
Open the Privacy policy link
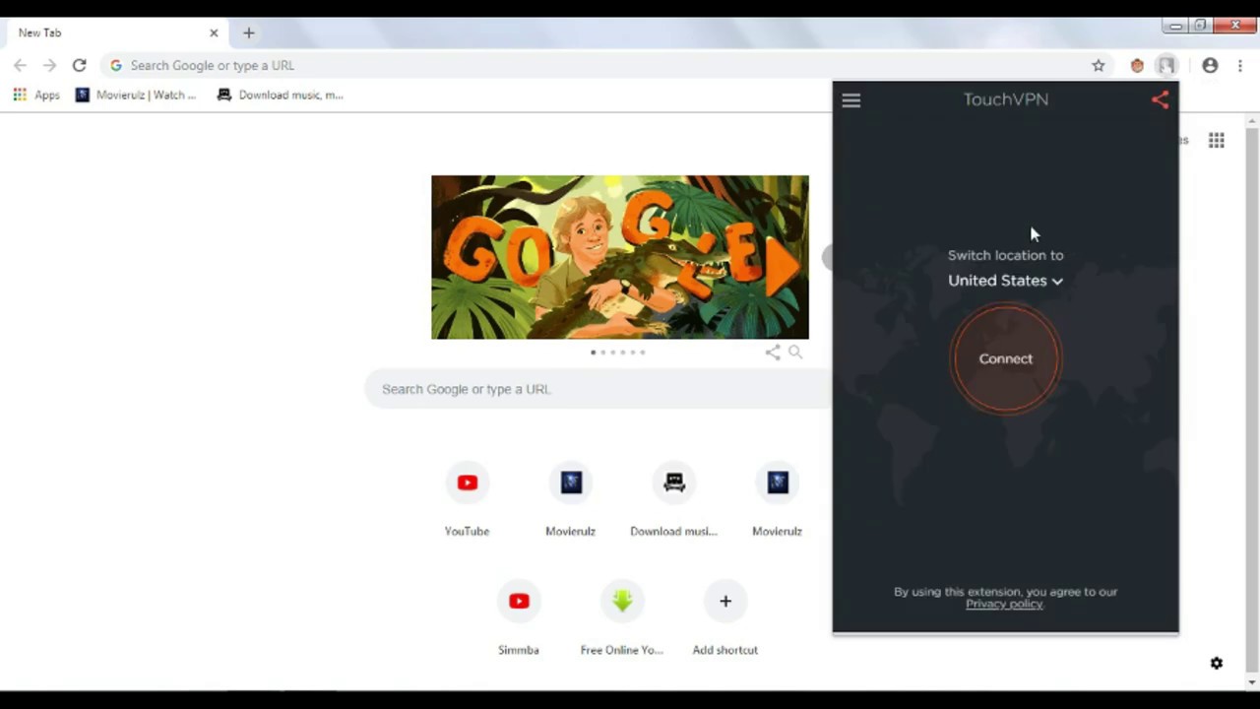(1004, 604)
